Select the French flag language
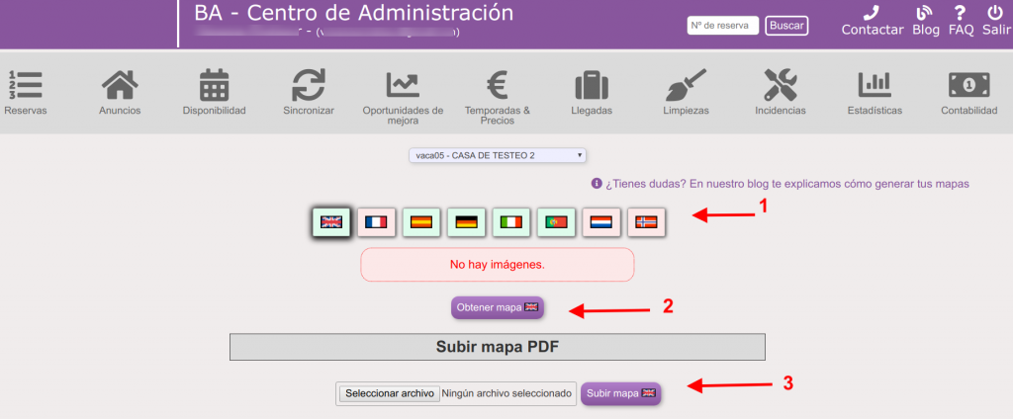Viewport: 1013px width, 419px height. 376,222
